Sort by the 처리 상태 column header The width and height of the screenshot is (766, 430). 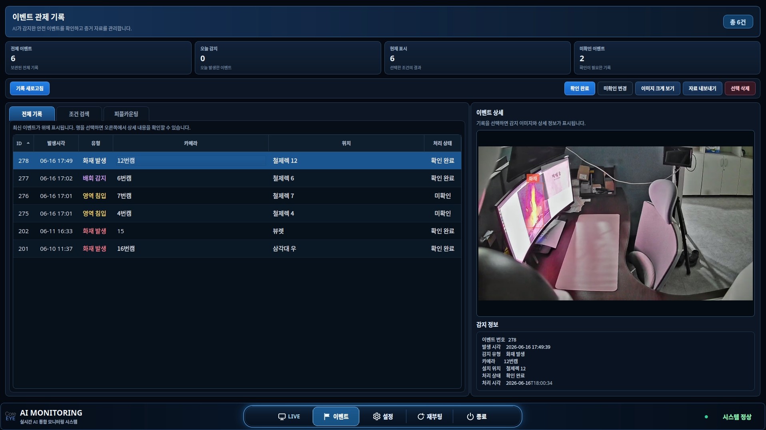coord(442,143)
